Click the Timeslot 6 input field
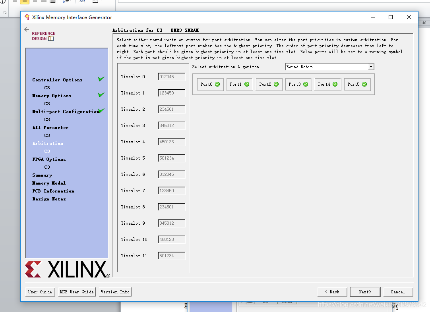 172,175
